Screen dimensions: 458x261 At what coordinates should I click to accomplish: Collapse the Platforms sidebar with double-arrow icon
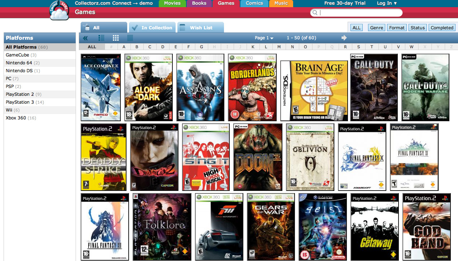coord(85,38)
